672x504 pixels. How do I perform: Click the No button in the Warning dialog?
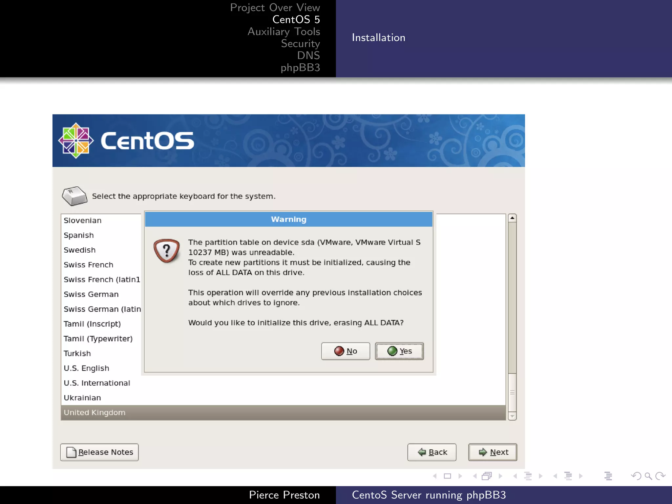tap(346, 351)
